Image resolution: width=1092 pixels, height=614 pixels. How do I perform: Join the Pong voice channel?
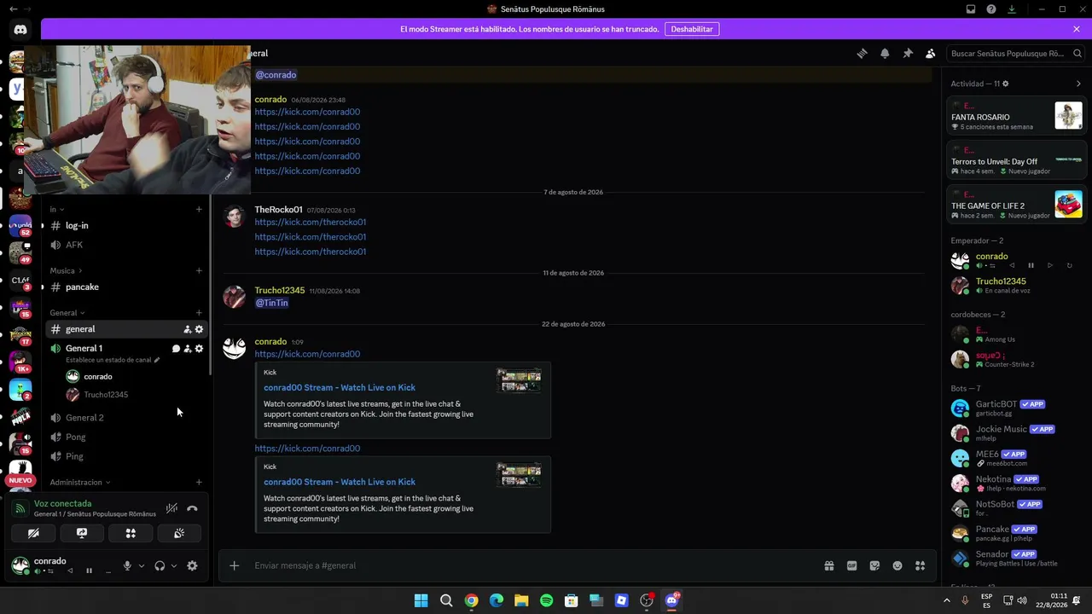coord(126,437)
